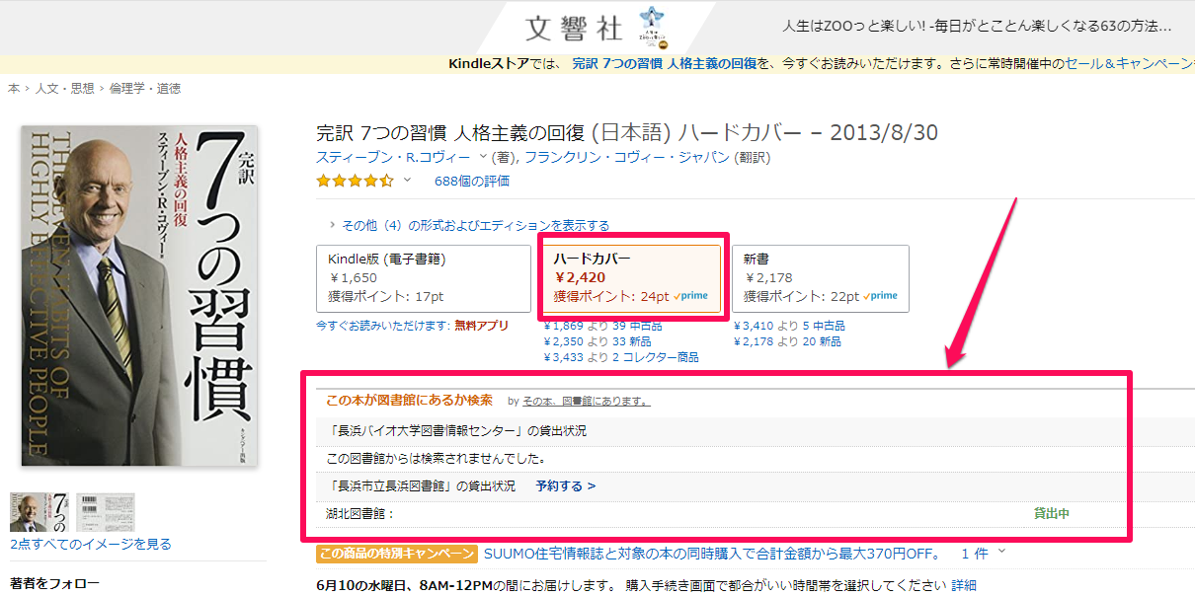1195x596 pixels.
Task: Go to the 本 breadcrumb
Action: coord(14,88)
